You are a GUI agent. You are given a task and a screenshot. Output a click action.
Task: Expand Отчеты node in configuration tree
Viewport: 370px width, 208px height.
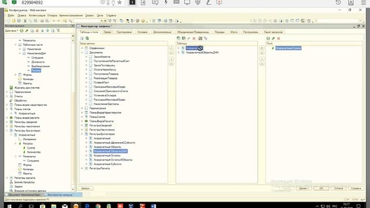tap(7, 96)
